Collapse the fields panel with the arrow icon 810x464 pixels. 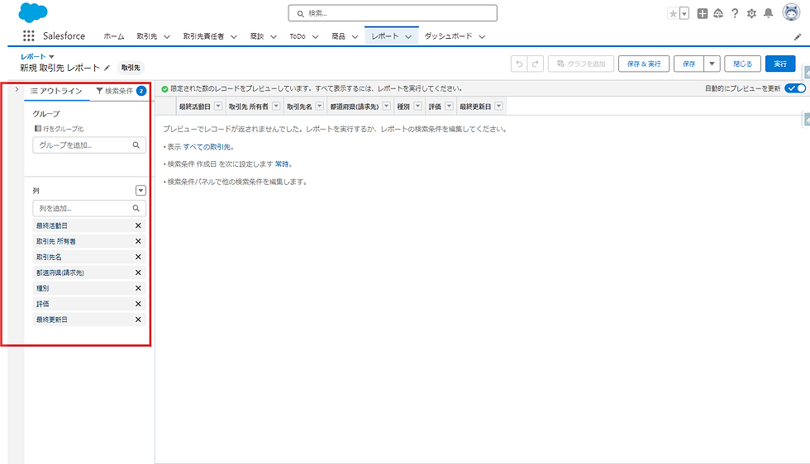(17, 90)
